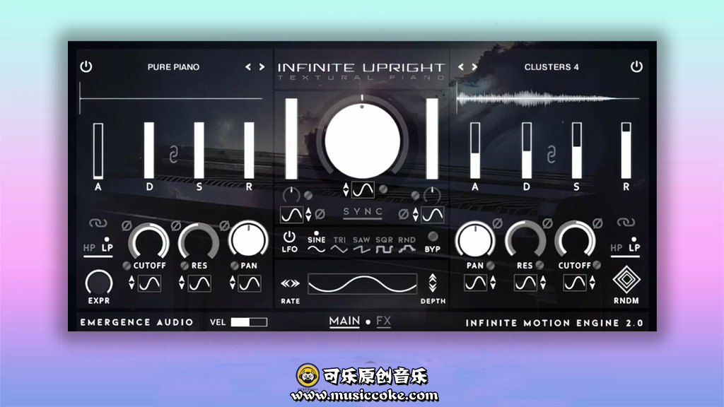Click the right RES modulation shape icon
This screenshot has height=407, width=724.
[525, 283]
